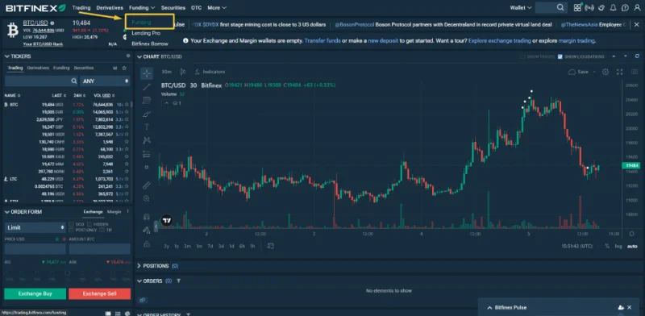
Task: Select the 1d time range below chart
Action: pos(231,246)
